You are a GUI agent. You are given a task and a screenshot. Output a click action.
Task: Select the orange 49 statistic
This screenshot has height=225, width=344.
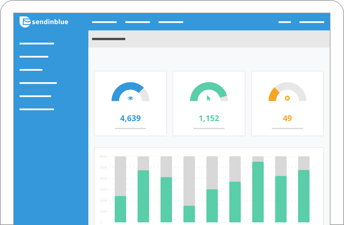pos(287,118)
